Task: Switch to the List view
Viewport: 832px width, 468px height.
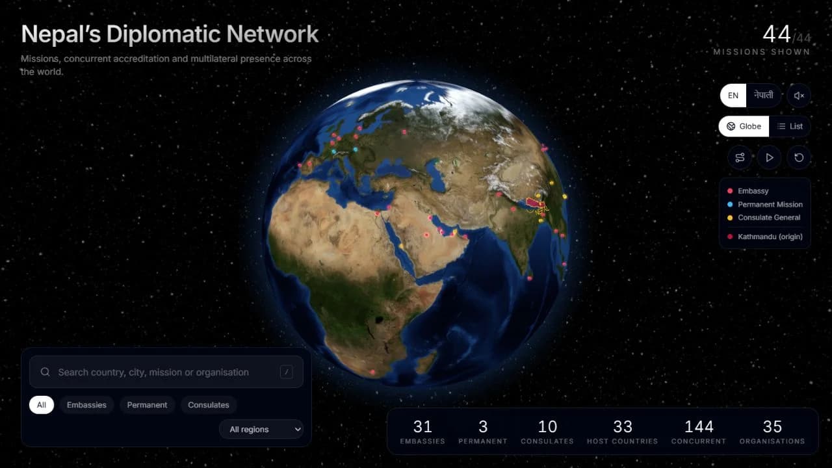Action: tap(790, 126)
